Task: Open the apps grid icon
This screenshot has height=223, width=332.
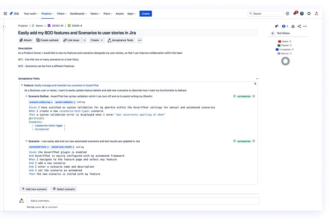Action: pos(5,13)
